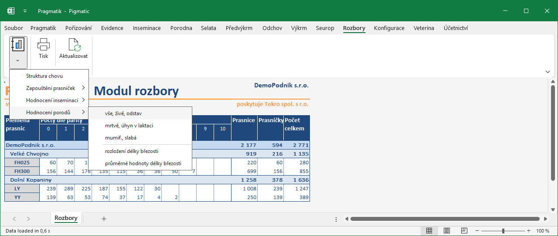The height and width of the screenshot is (236, 558).
Task: Select the Rozbory ribbon tab
Action: tap(354, 28)
